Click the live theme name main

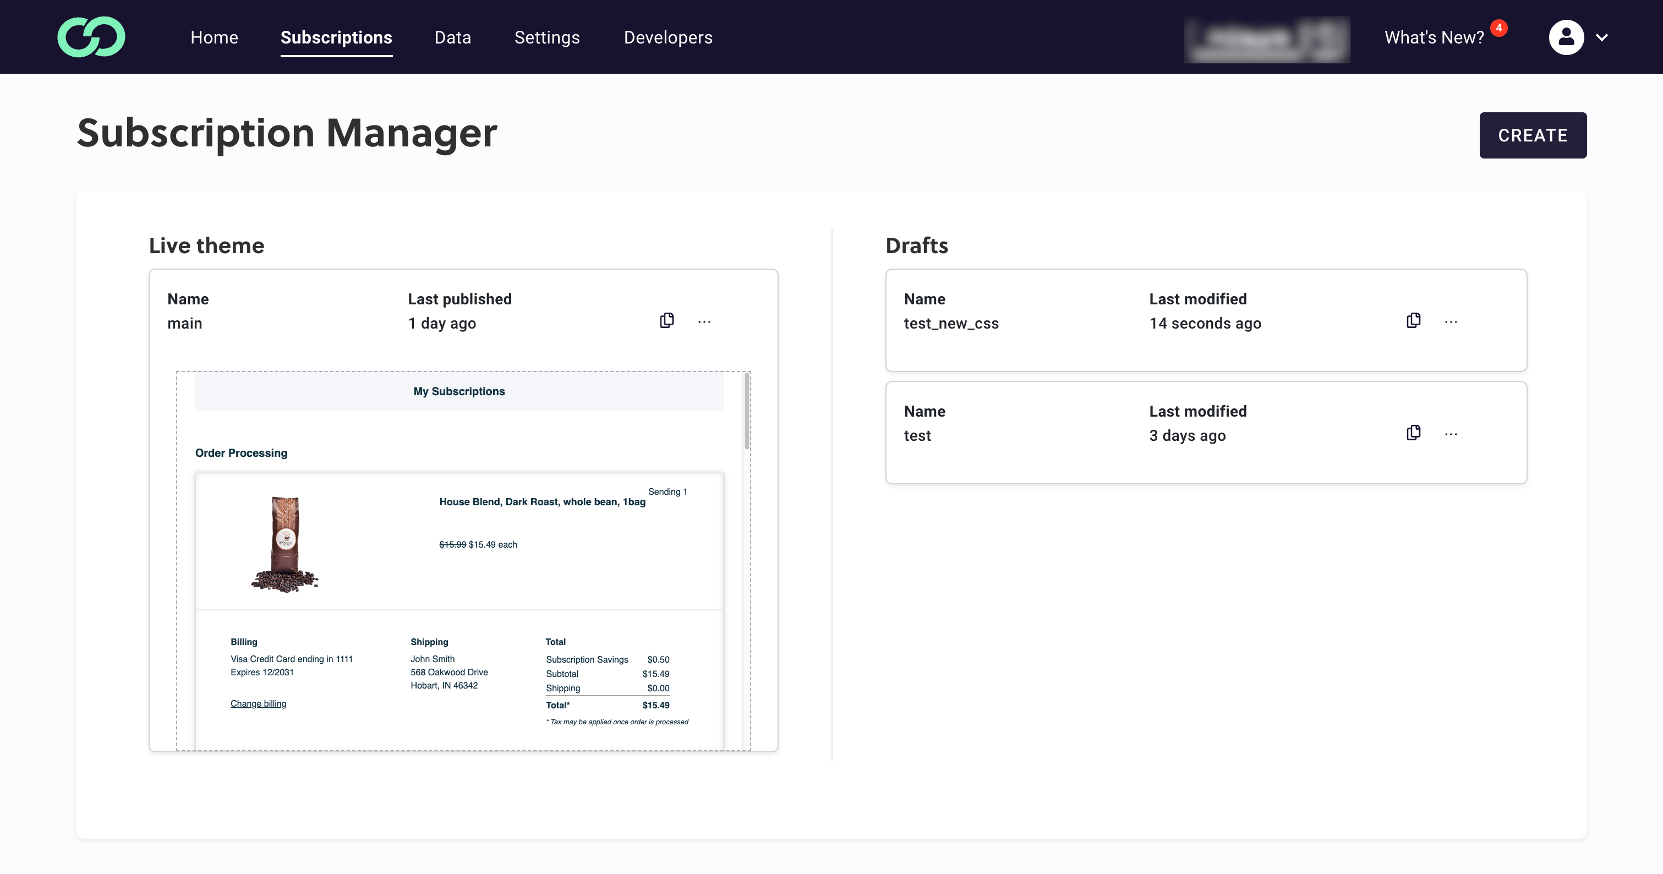coord(185,324)
